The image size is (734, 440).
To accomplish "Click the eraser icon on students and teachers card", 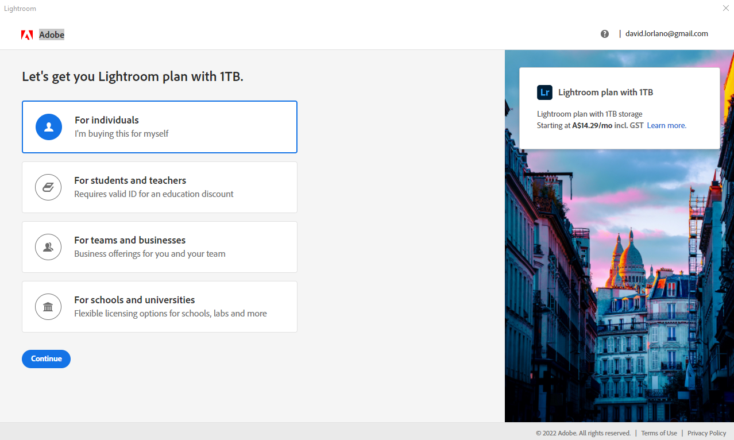I will click(x=48, y=187).
